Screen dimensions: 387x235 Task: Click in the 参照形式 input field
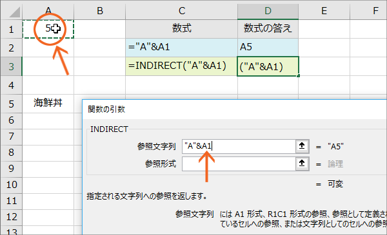tap(239, 164)
